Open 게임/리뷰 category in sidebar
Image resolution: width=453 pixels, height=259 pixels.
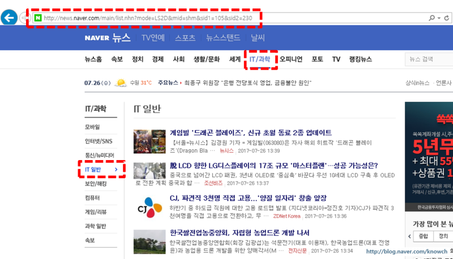(96, 211)
